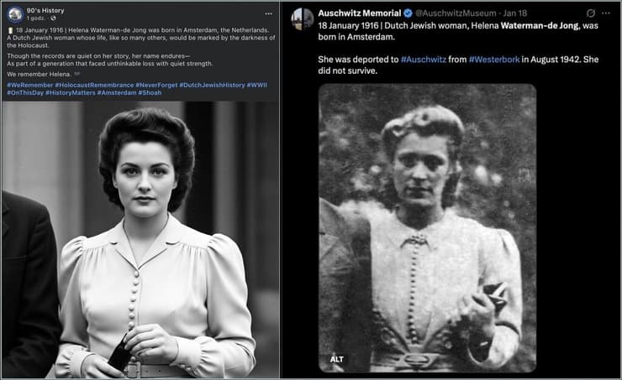This screenshot has height=380, width=622.
Task: Open the black-and-white photo in the tweet
Action: point(427,226)
